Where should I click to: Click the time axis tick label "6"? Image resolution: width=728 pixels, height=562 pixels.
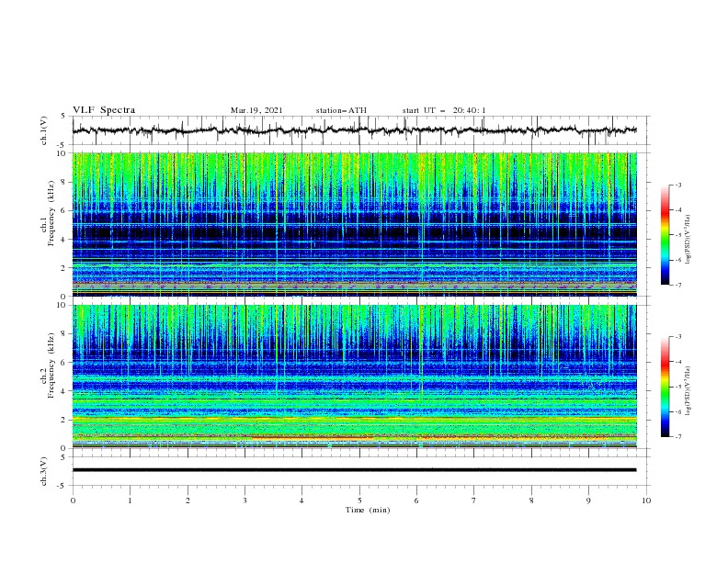point(416,500)
